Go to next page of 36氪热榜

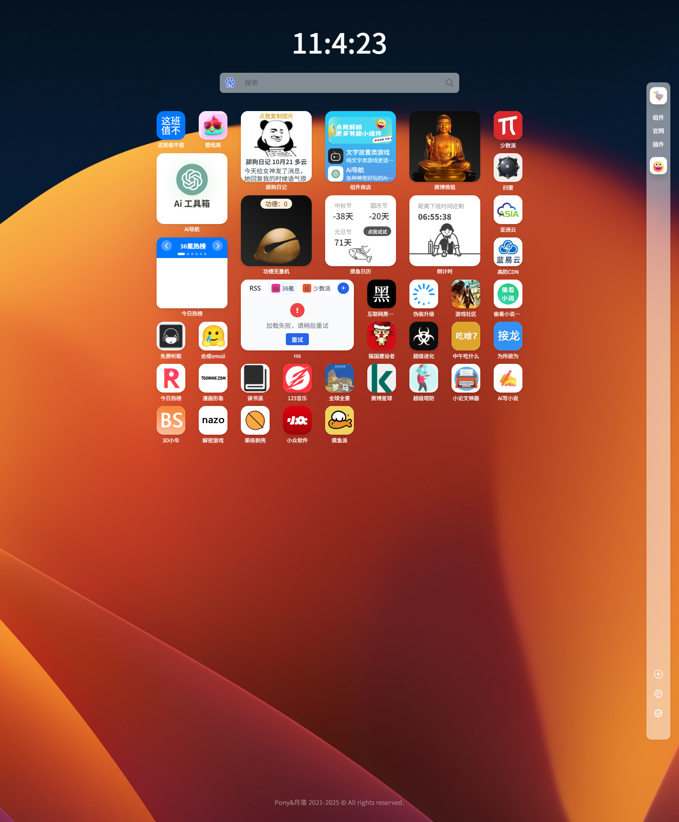click(x=217, y=246)
